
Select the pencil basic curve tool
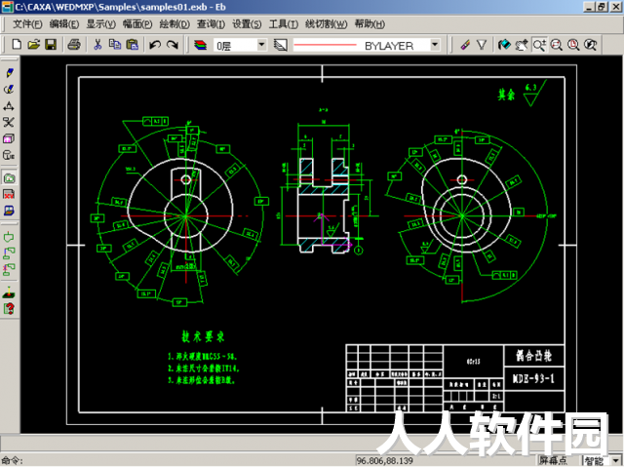coord(9,72)
